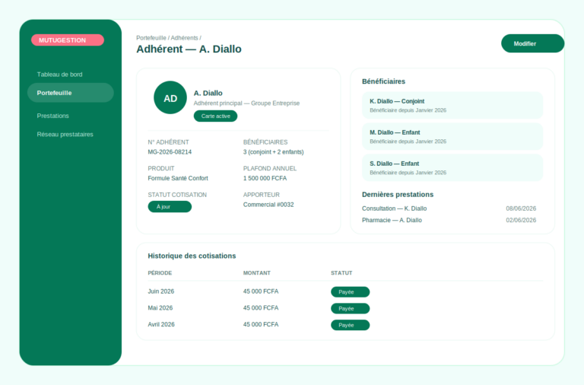Click the Adhérent — A. Diallo page title
The height and width of the screenshot is (385, 584).
coord(189,49)
